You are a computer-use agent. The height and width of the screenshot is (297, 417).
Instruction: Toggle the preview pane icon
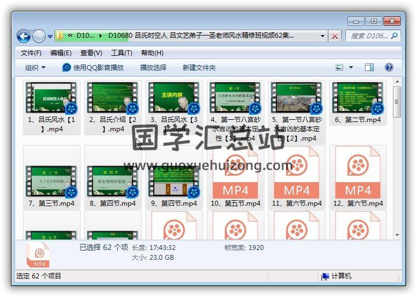[369, 67]
